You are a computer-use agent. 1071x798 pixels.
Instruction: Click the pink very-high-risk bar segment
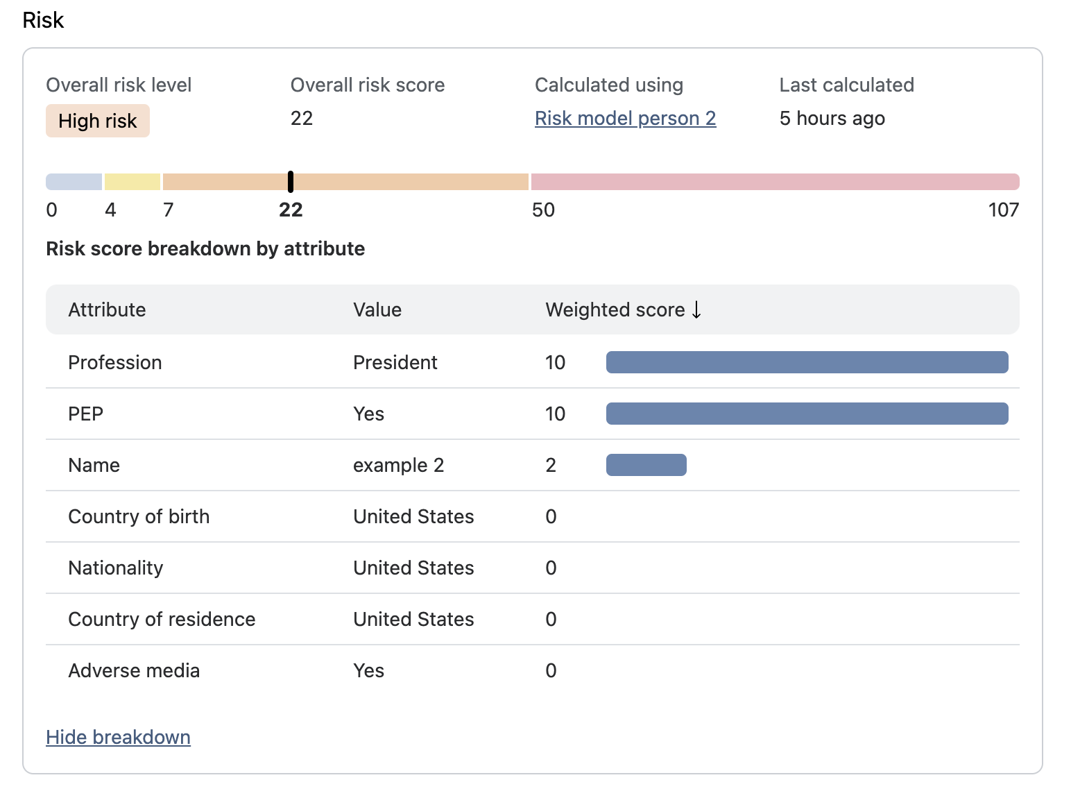[x=774, y=182]
